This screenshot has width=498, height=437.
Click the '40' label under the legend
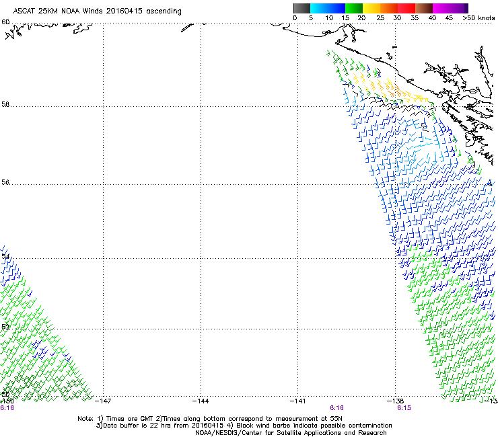click(x=432, y=18)
